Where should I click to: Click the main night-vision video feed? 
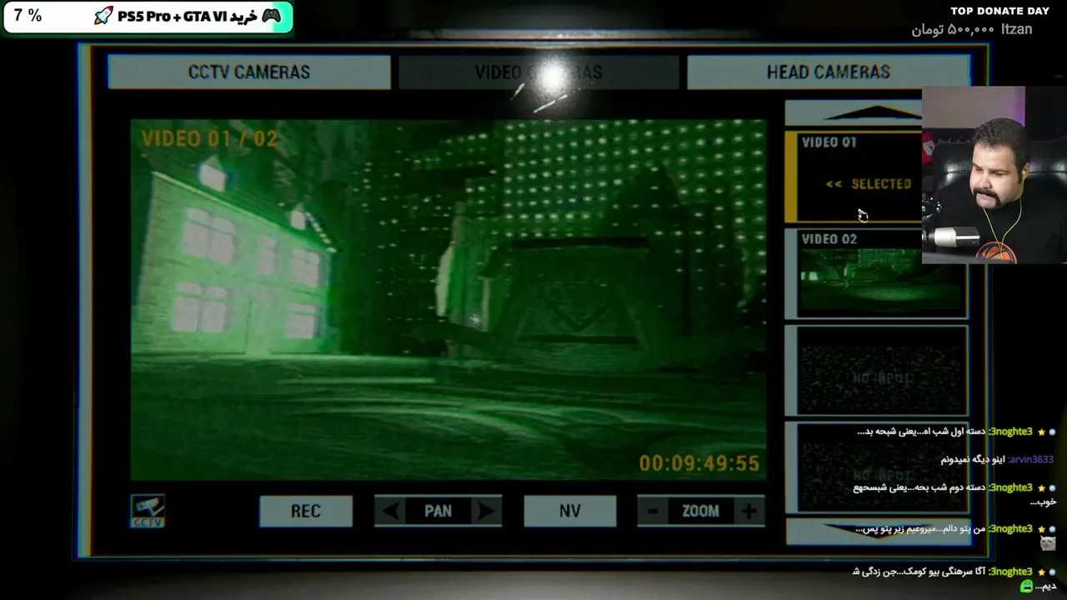pyautogui.click(x=448, y=300)
